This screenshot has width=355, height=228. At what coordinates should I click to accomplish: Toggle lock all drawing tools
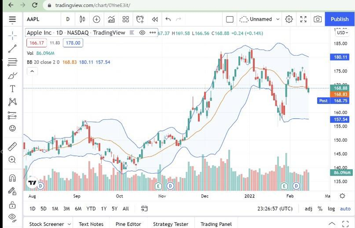[12, 205]
